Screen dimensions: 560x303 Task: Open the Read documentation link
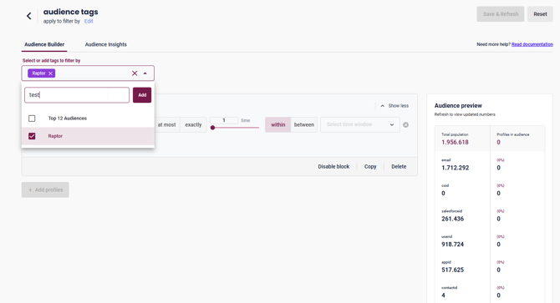[532, 44]
